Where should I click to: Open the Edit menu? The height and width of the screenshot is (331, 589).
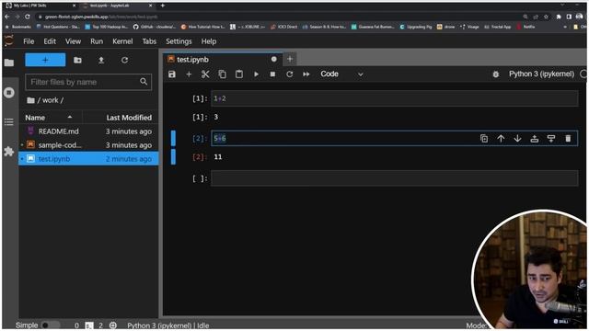(50, 41)
